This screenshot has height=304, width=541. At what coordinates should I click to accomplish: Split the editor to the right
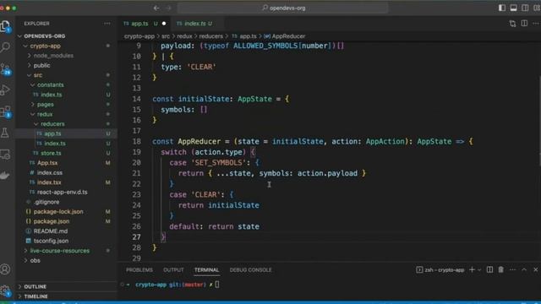click(524, 24)
